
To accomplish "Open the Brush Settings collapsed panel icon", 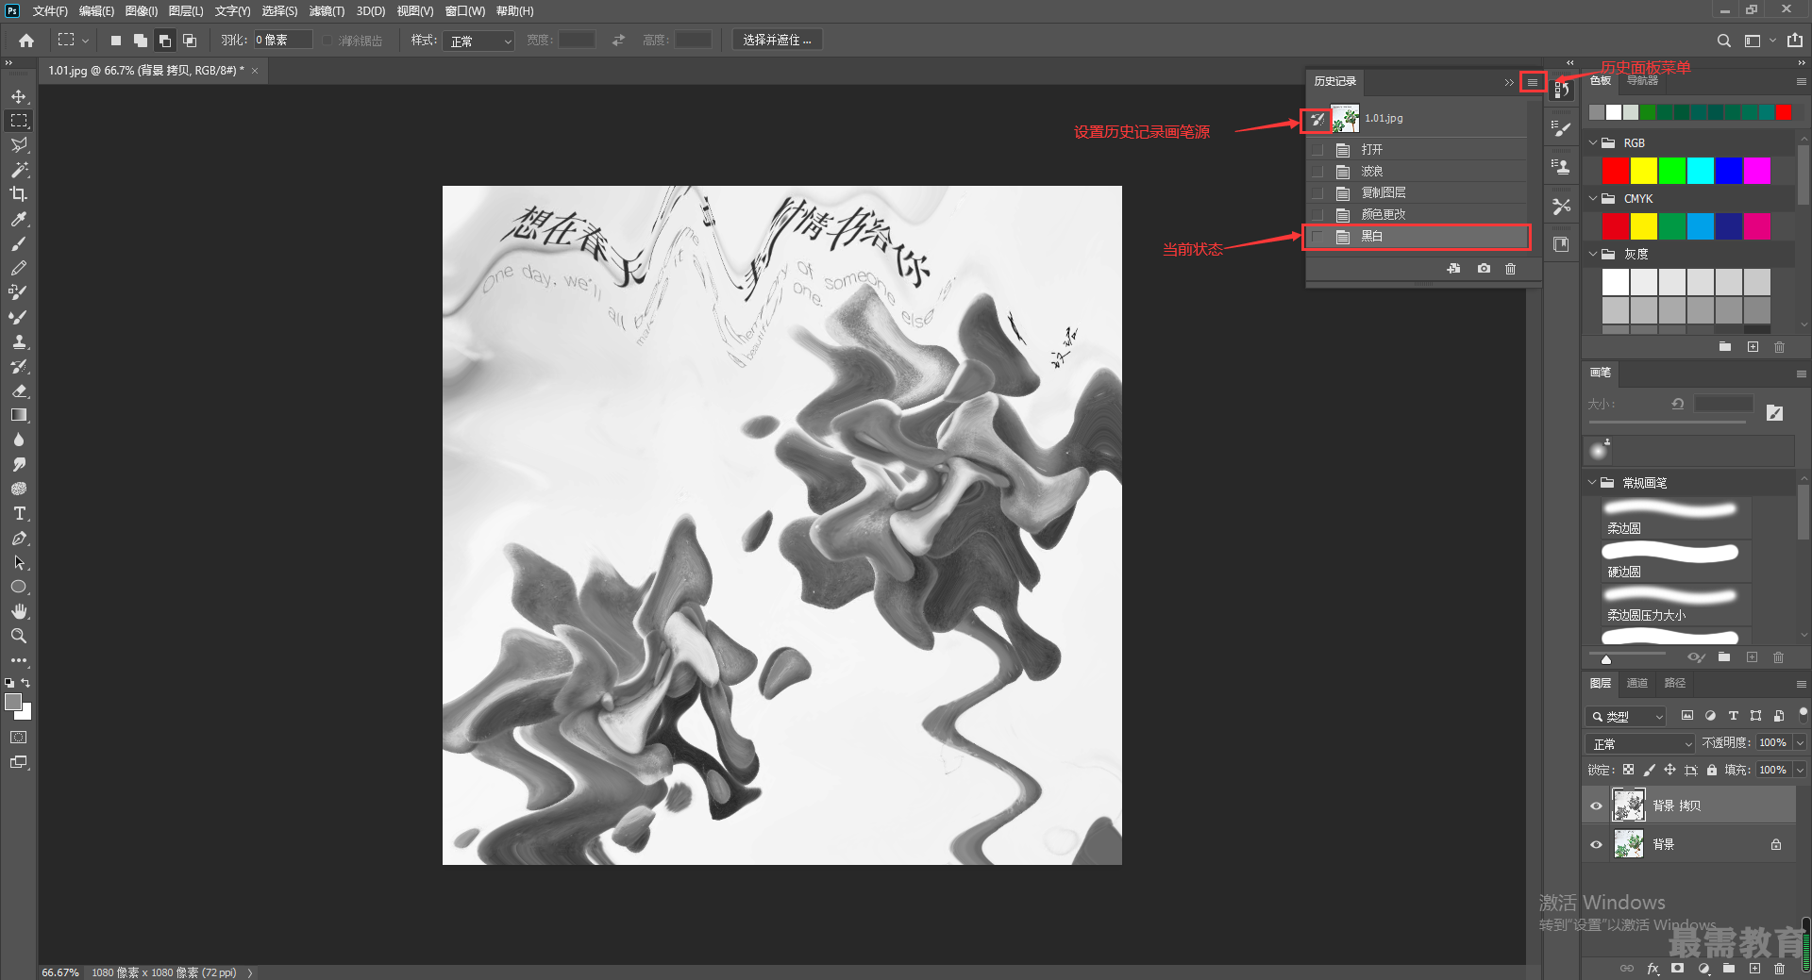I will pos(1562,128).
